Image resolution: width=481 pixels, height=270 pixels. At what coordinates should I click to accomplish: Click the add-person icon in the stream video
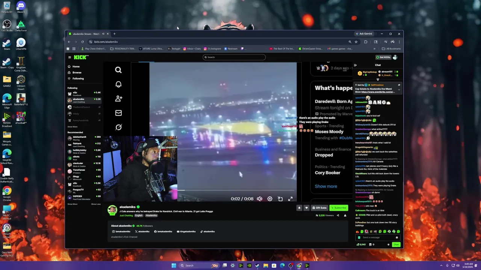(x=118, y=99)
